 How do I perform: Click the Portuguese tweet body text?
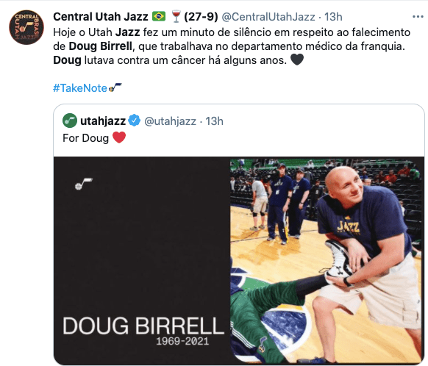point(232,46)
